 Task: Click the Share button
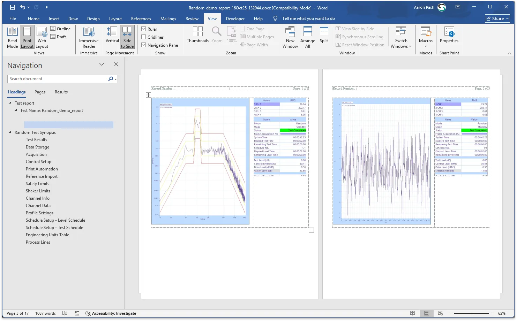click(x=497, y=18)
